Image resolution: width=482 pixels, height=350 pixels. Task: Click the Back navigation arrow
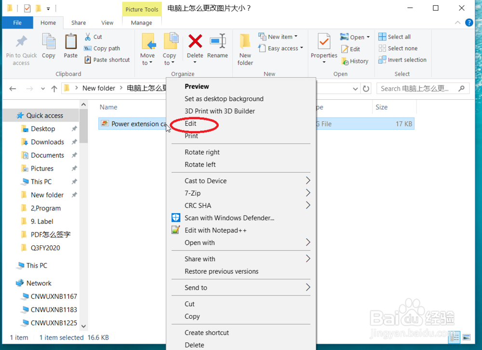click(13, 89)
